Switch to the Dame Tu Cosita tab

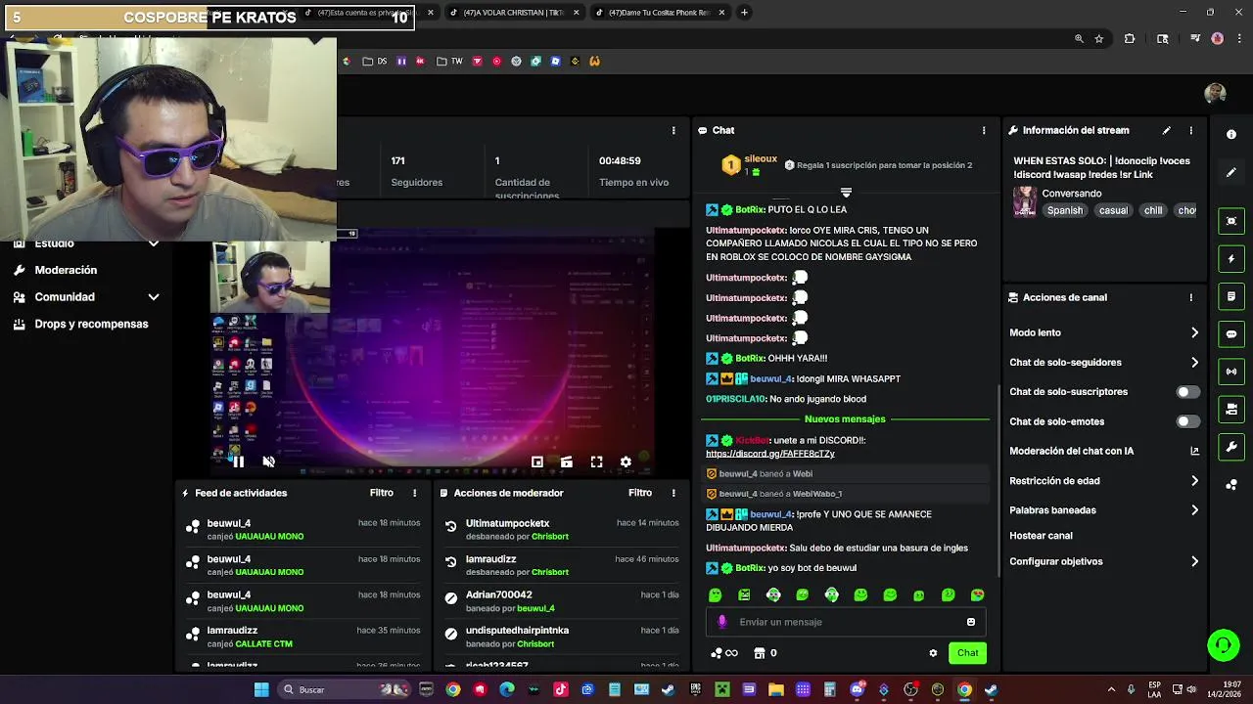click(658, 13)
